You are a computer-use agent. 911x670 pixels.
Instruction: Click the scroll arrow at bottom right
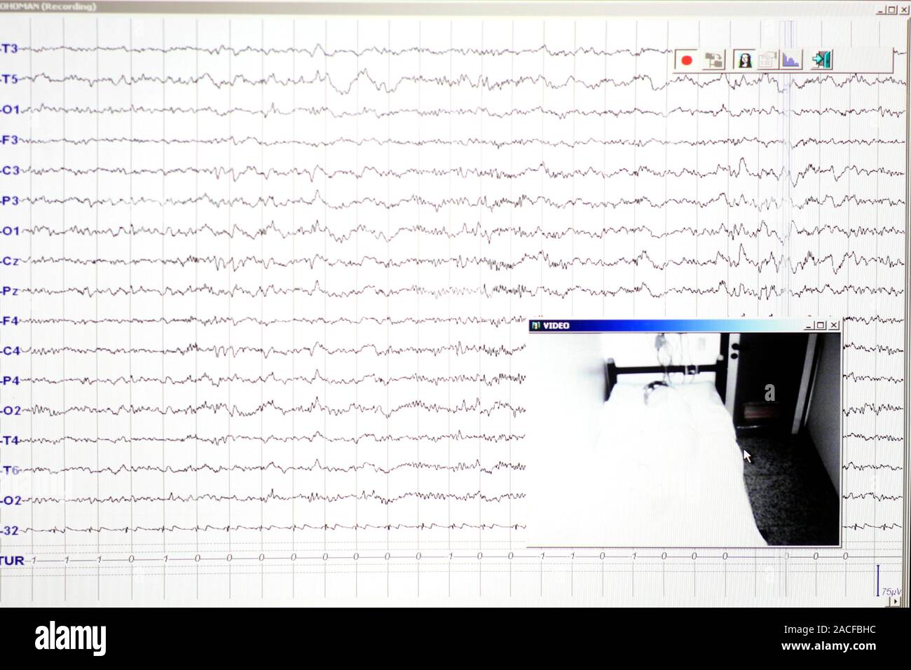coord(895,601)
